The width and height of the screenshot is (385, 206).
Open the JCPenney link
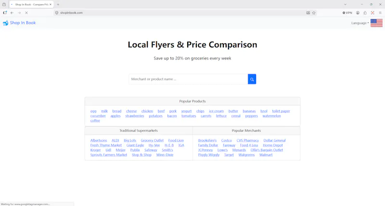(205, 150)
